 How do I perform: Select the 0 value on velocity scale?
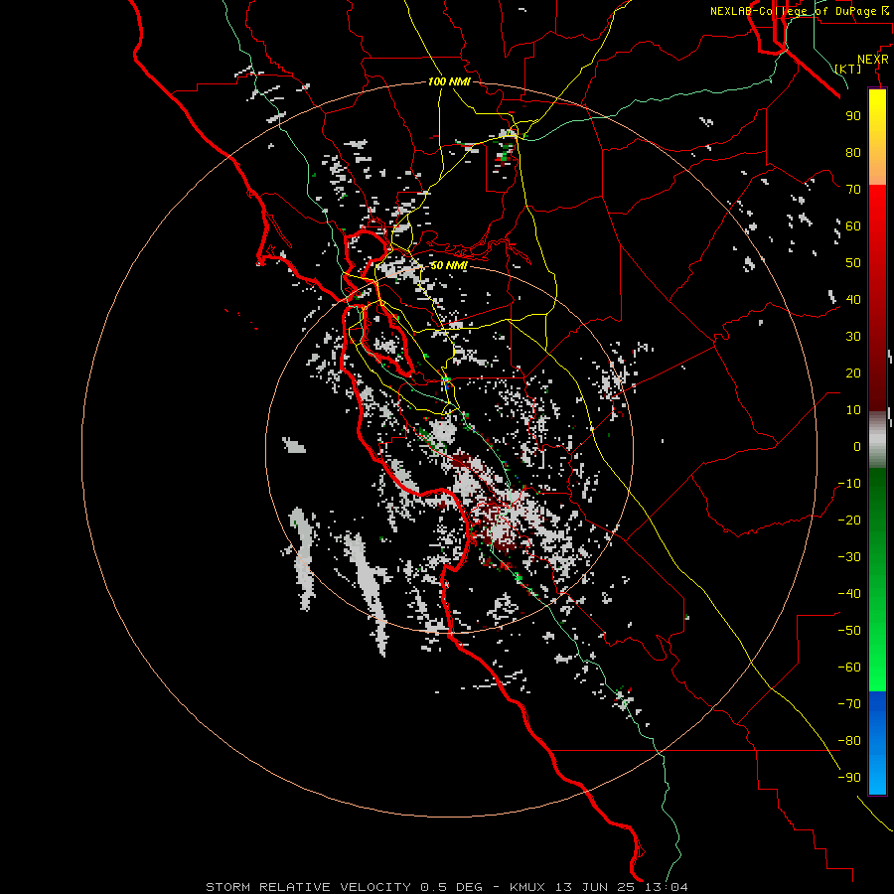coord(857,446)
